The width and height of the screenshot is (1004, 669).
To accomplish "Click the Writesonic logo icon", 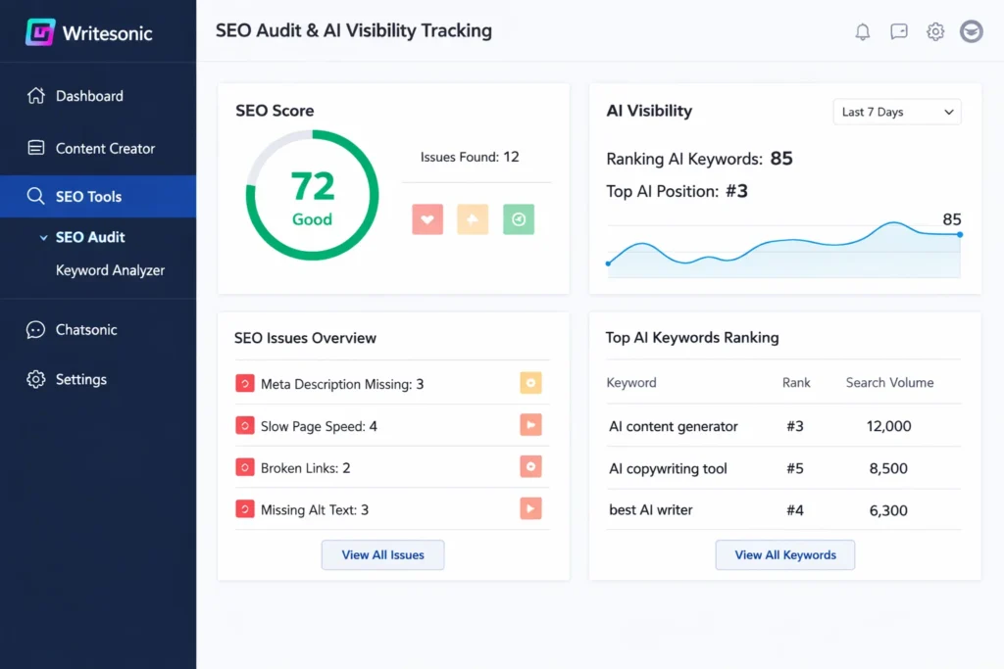I will point(38,32).
